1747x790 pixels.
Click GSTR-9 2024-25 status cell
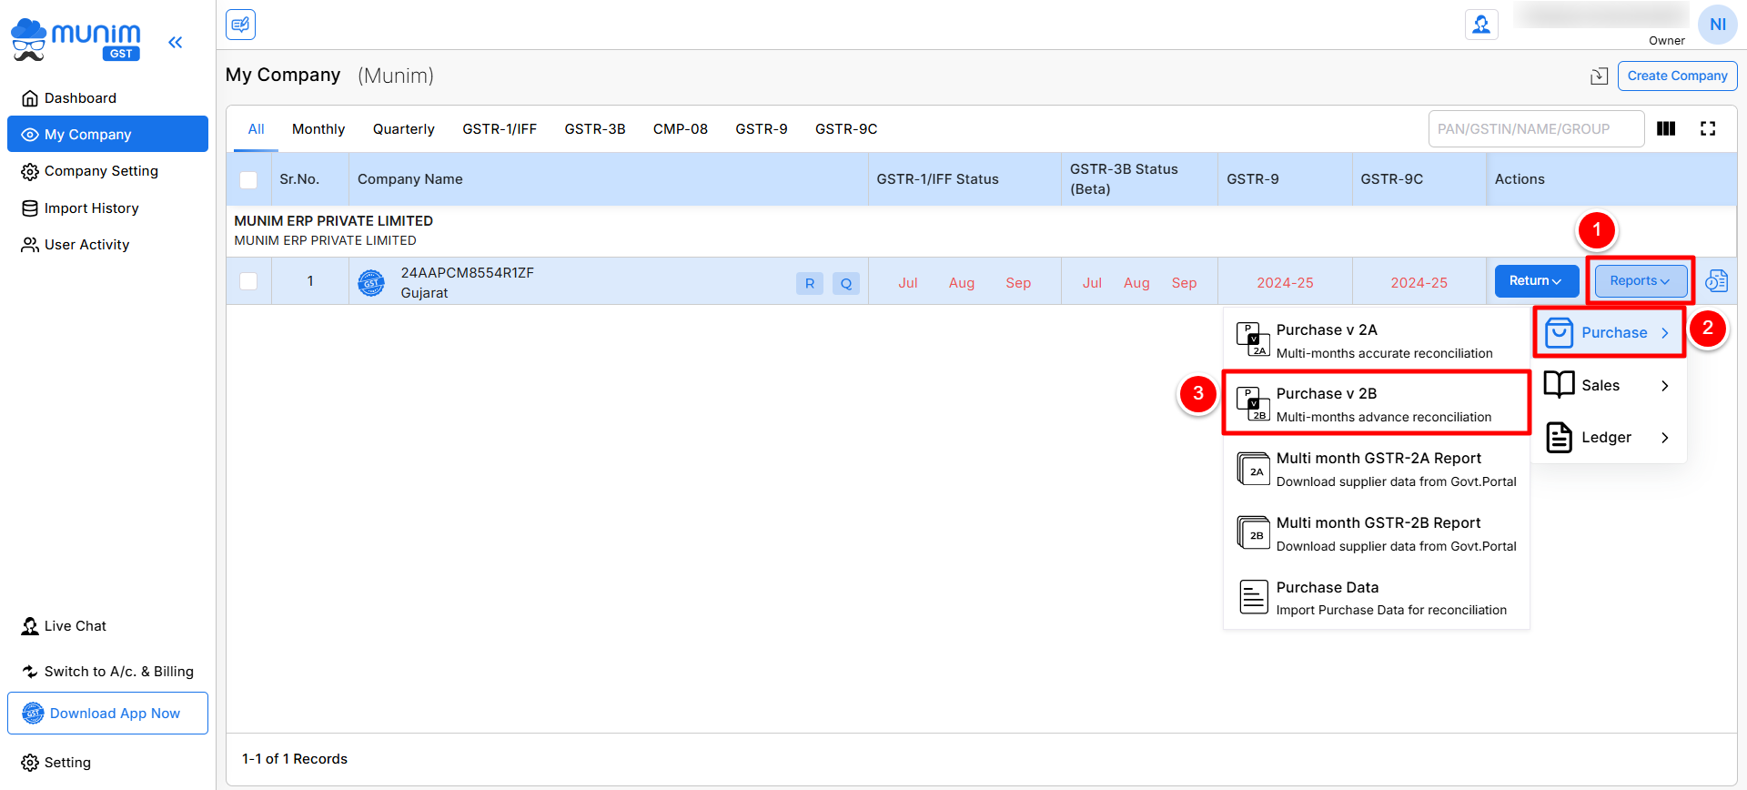[1285, 283]
